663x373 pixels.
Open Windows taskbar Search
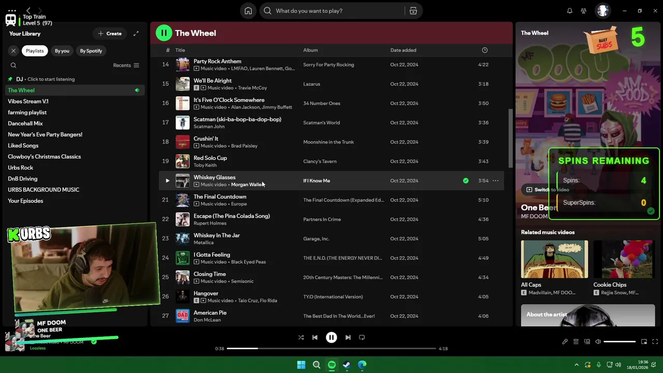(316, 365)
